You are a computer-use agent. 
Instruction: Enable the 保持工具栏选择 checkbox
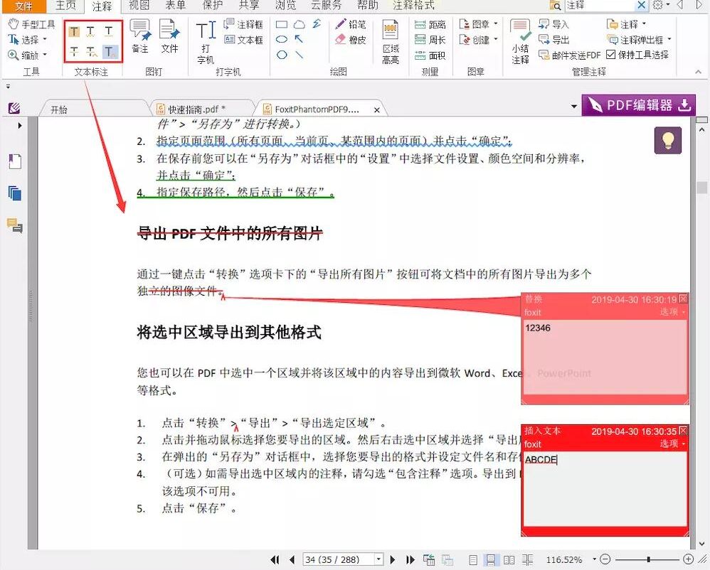pyautogui.click(x=610, y=55)
